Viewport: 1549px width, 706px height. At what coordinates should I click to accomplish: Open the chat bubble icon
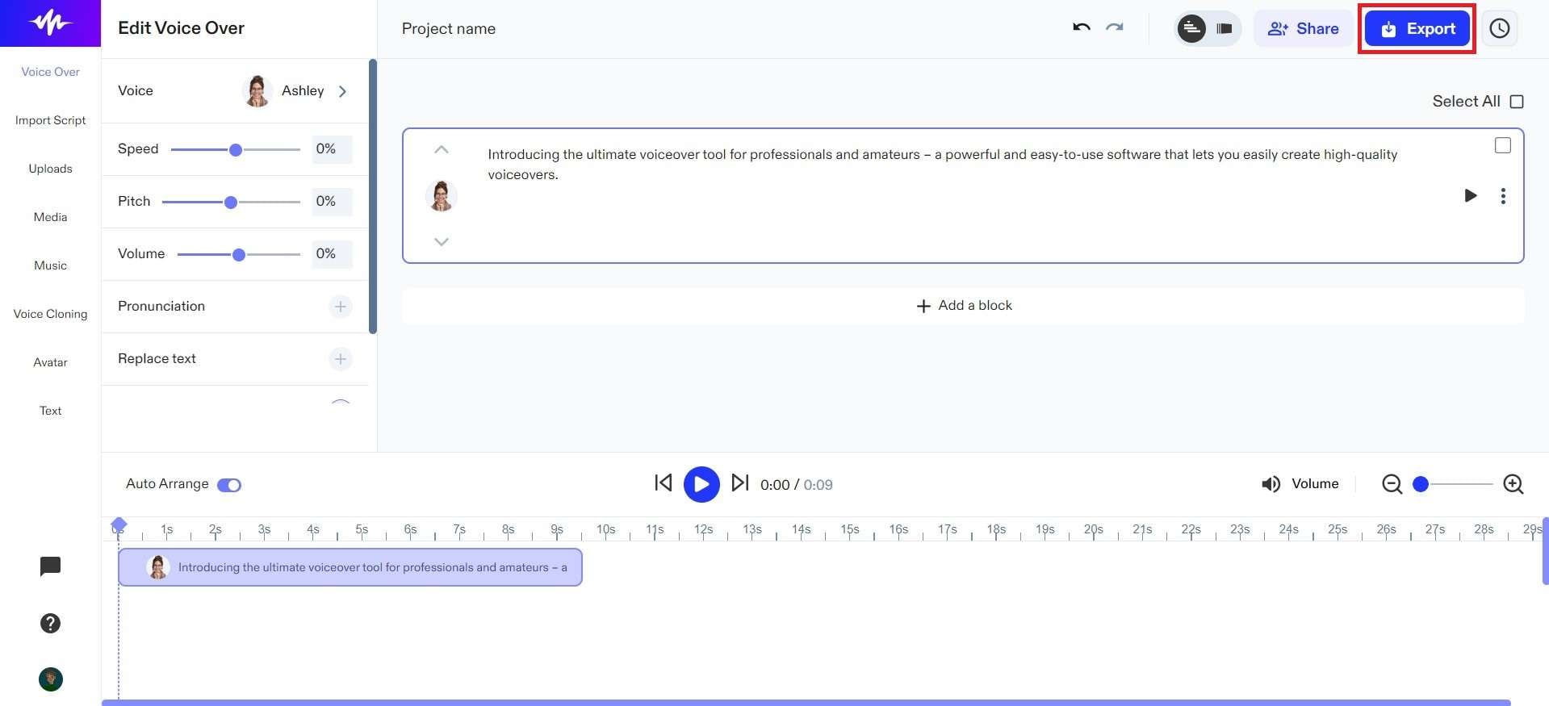50,566
